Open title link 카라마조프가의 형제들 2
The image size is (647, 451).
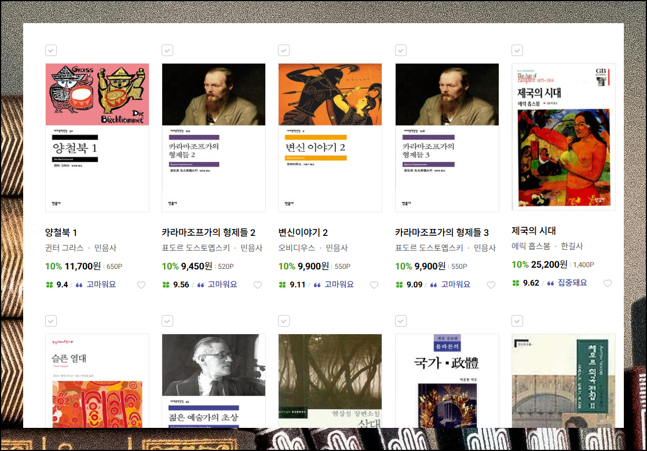click(x=209, y=232)
